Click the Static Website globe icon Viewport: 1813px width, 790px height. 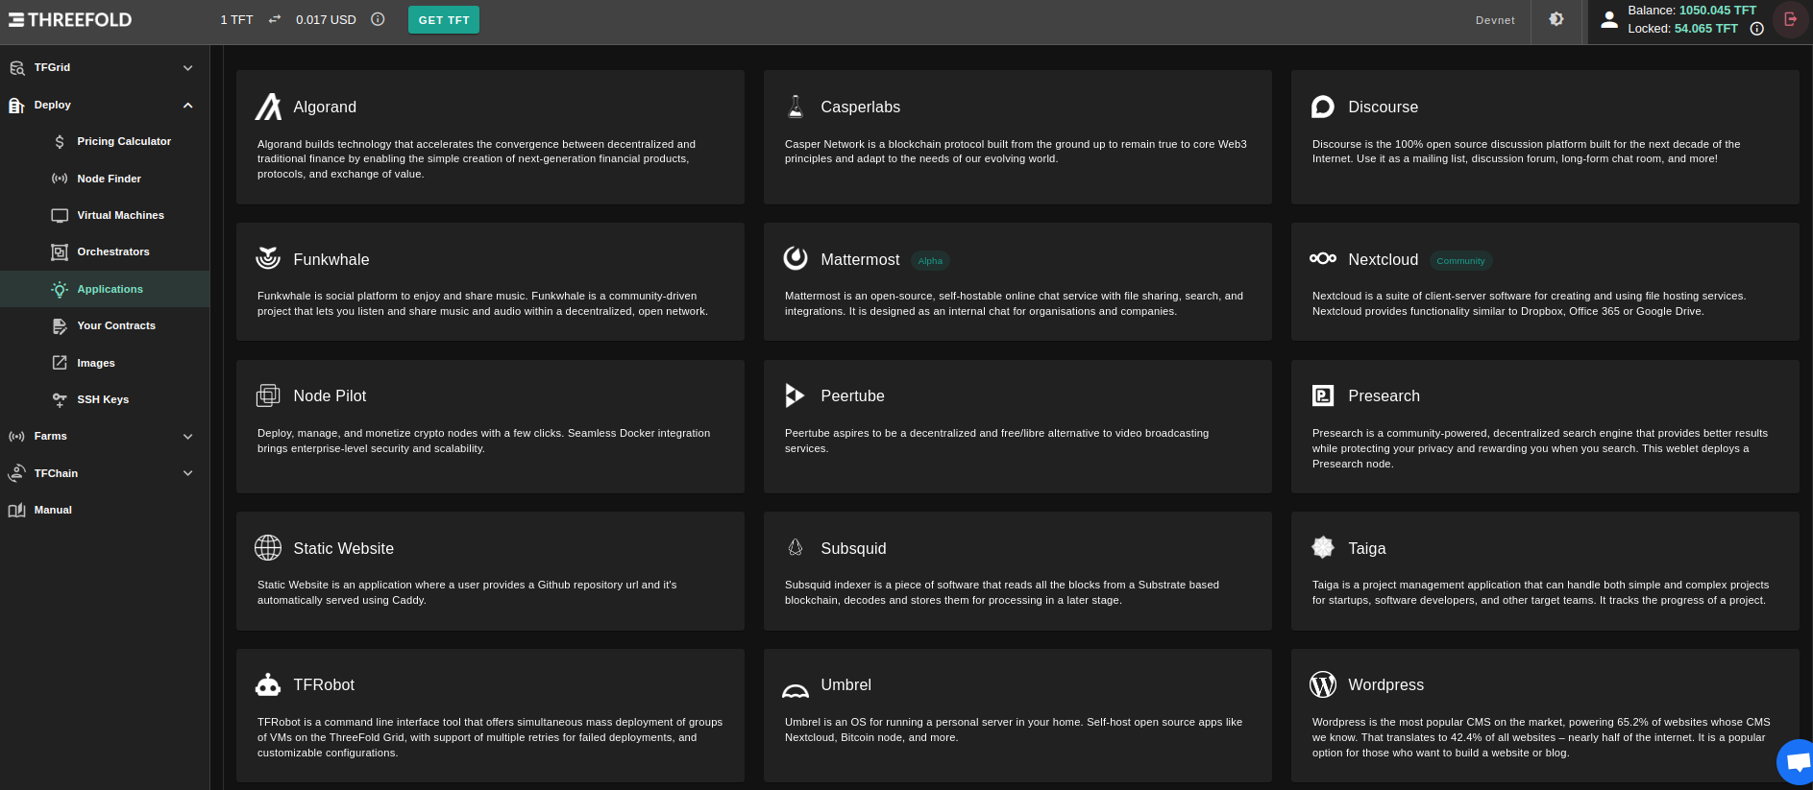[268, 548]
